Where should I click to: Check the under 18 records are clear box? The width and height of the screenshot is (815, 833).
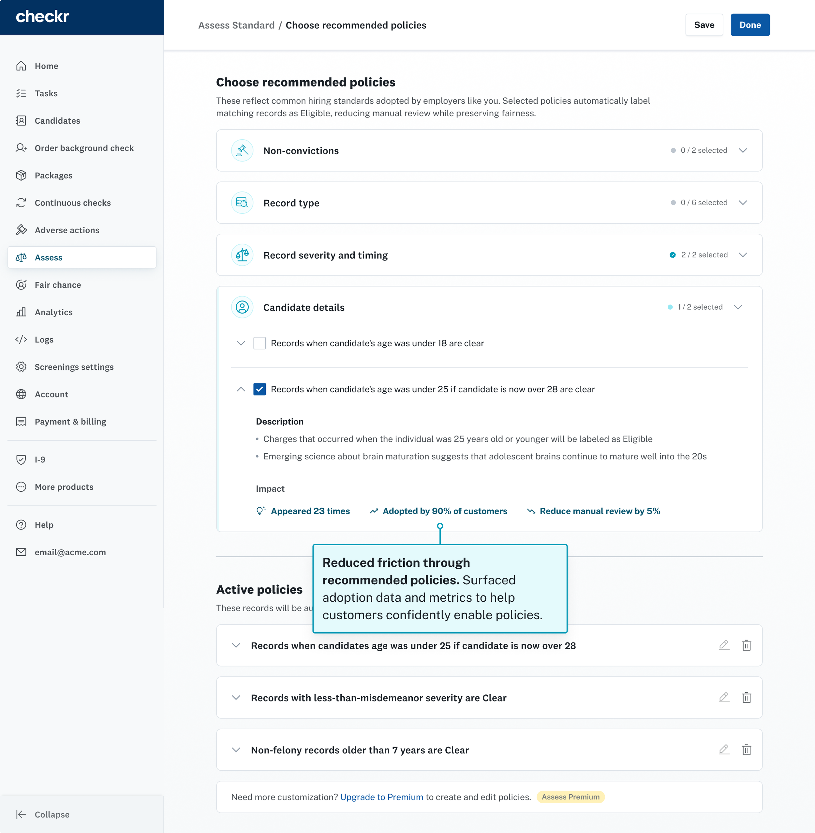click(259, 343)
